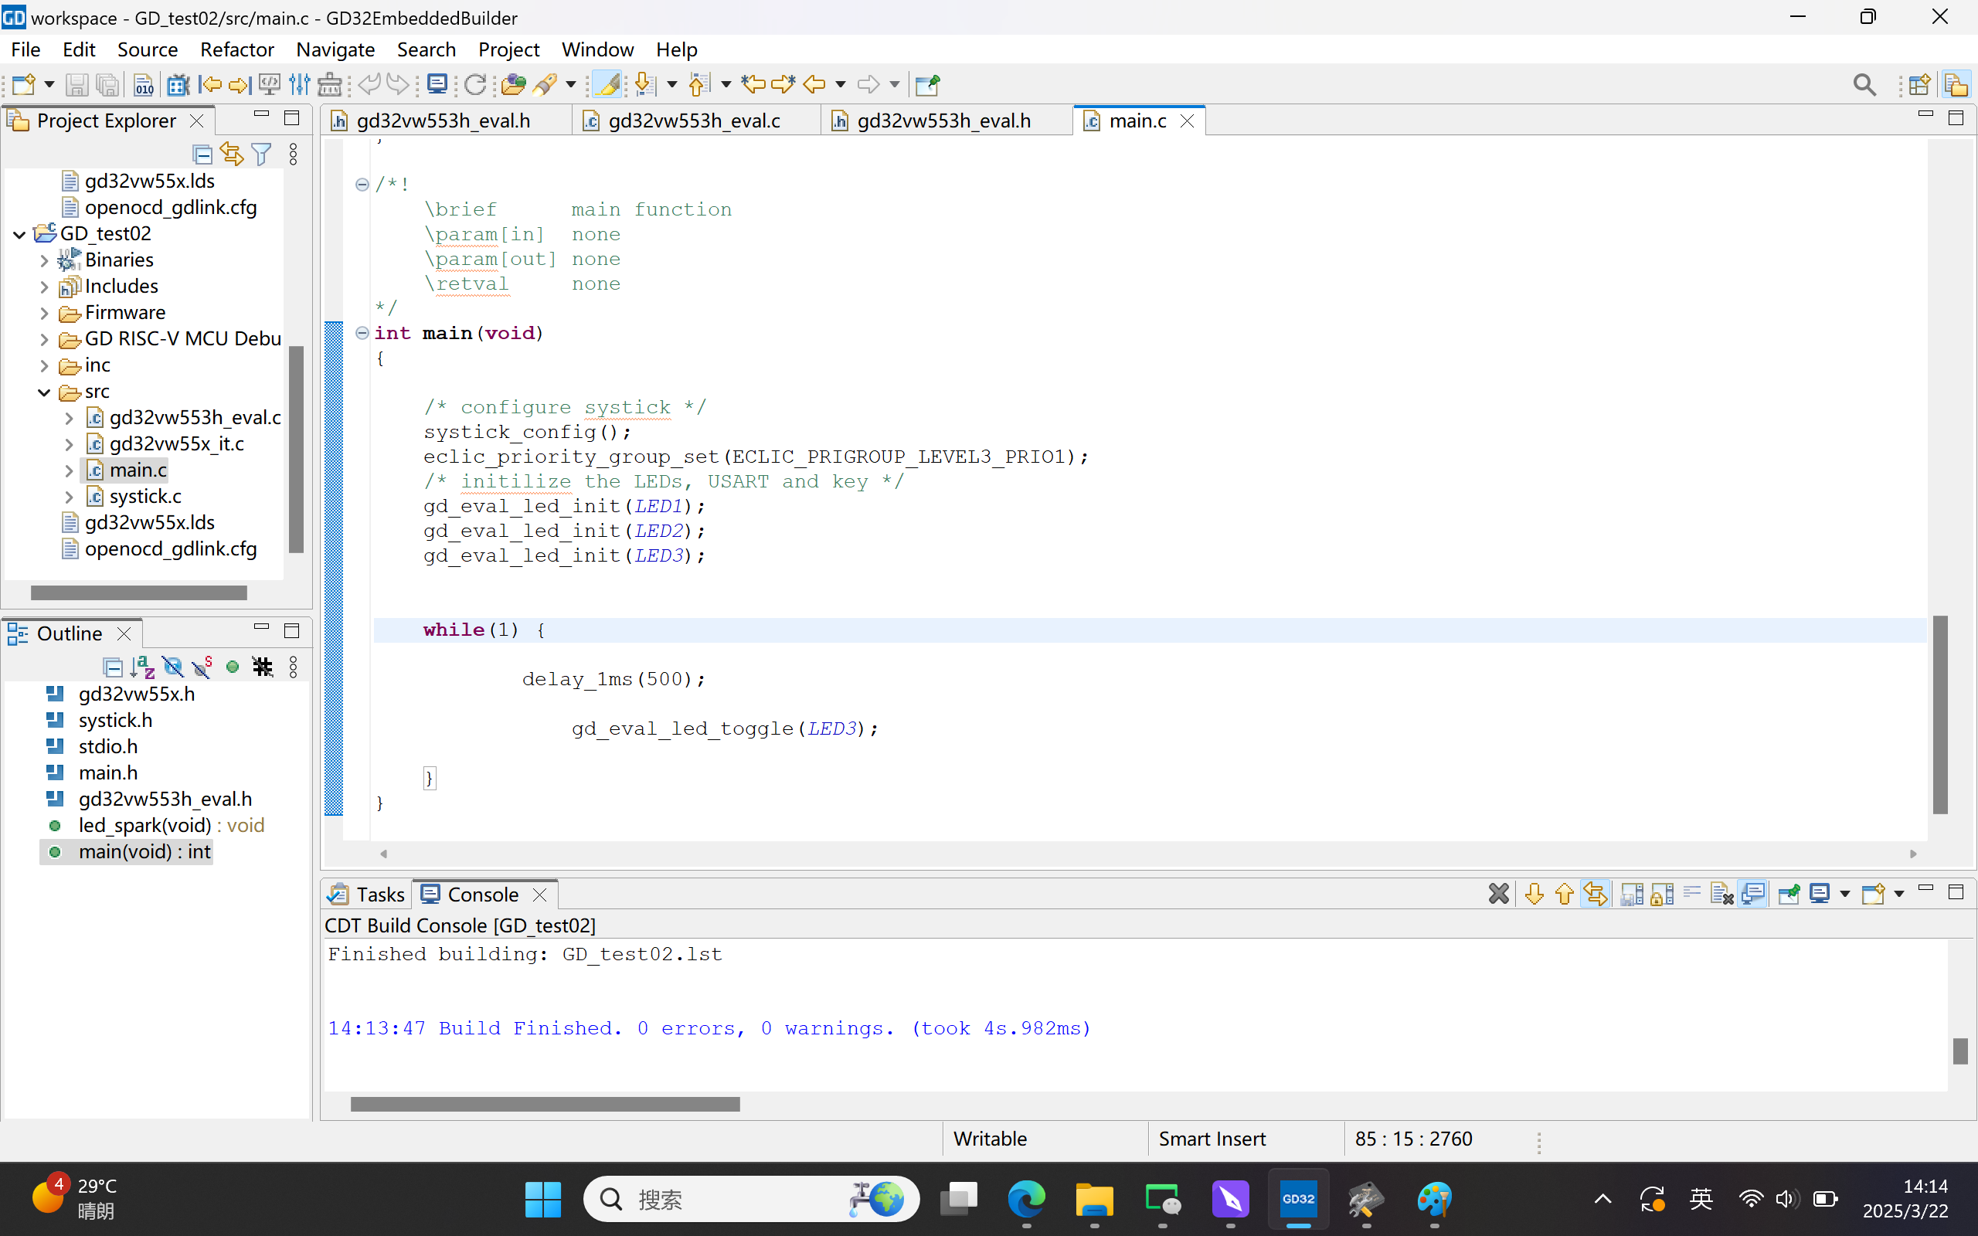Click the refresh icon in main toolbar
1978x1236 pixels.
[x=475, y=84]
